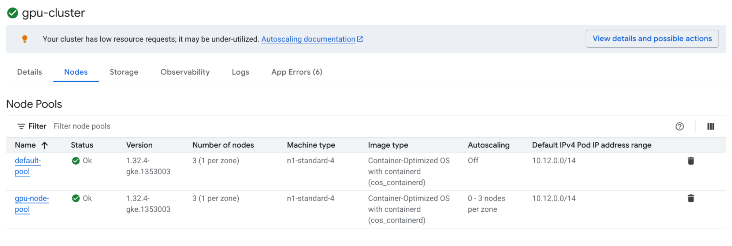Click View details and possible actions

pyautogui.click(x=652, y=38)
